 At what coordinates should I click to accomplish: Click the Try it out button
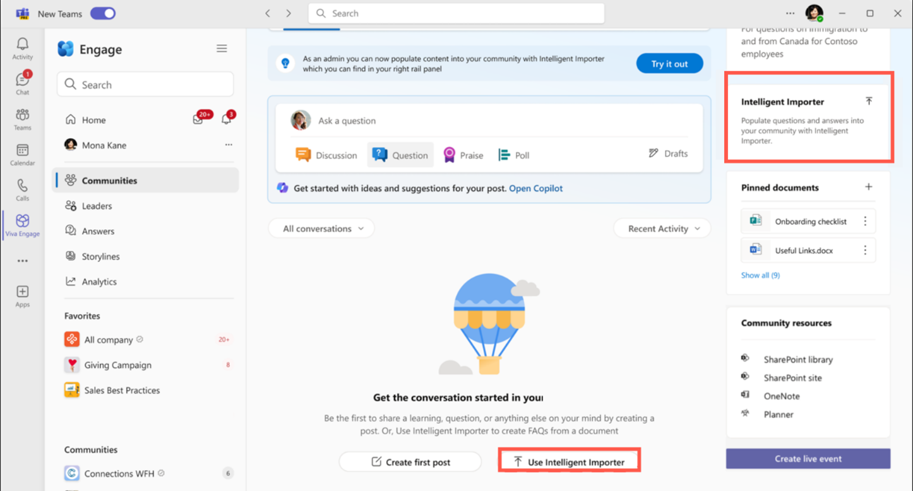[669, 64]
